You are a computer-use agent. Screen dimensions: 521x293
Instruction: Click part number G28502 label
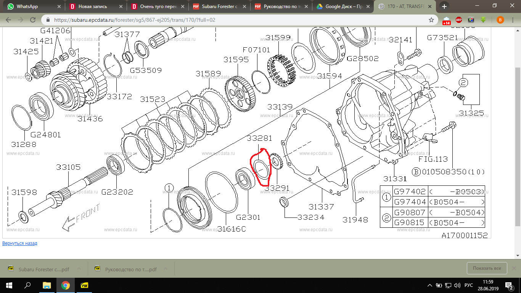pyautogui.click(x=363, y=58)
